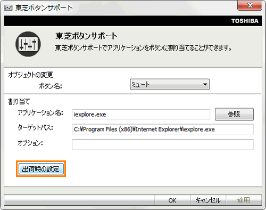Click the ボタン名: label
This screenshot has height=210, width=266.
click(51, 86)
